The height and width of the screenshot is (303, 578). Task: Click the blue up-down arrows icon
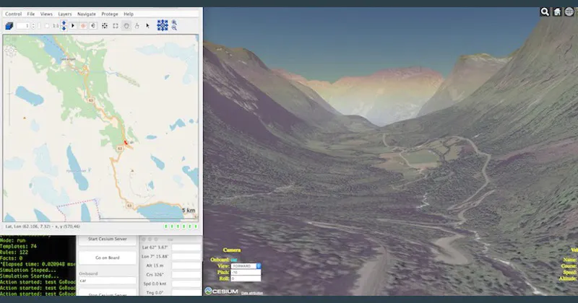[64, 26]
